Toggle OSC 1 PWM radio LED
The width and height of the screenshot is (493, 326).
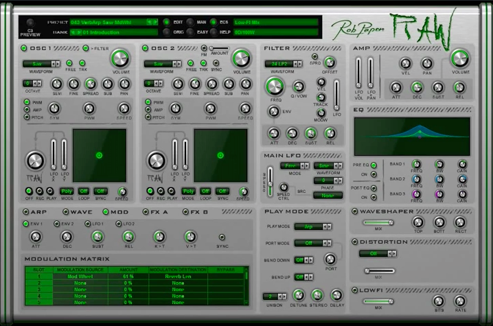click(27, 102)
